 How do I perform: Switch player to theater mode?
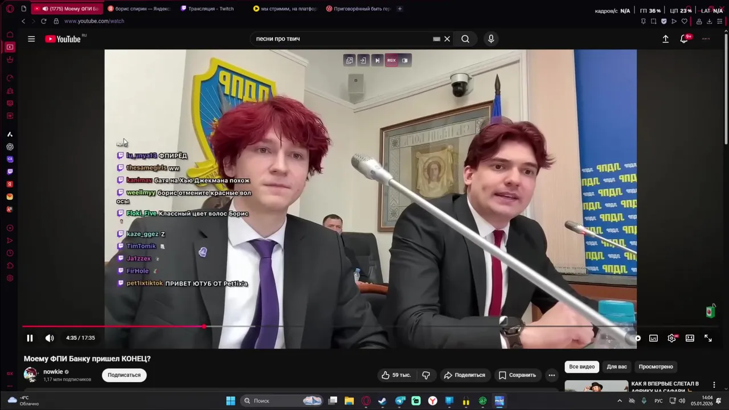coord(690,338)
